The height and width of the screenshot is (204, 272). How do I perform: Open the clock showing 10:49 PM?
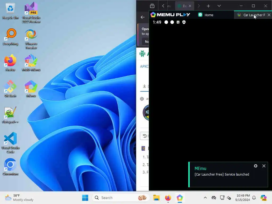(x=243, y=198)
